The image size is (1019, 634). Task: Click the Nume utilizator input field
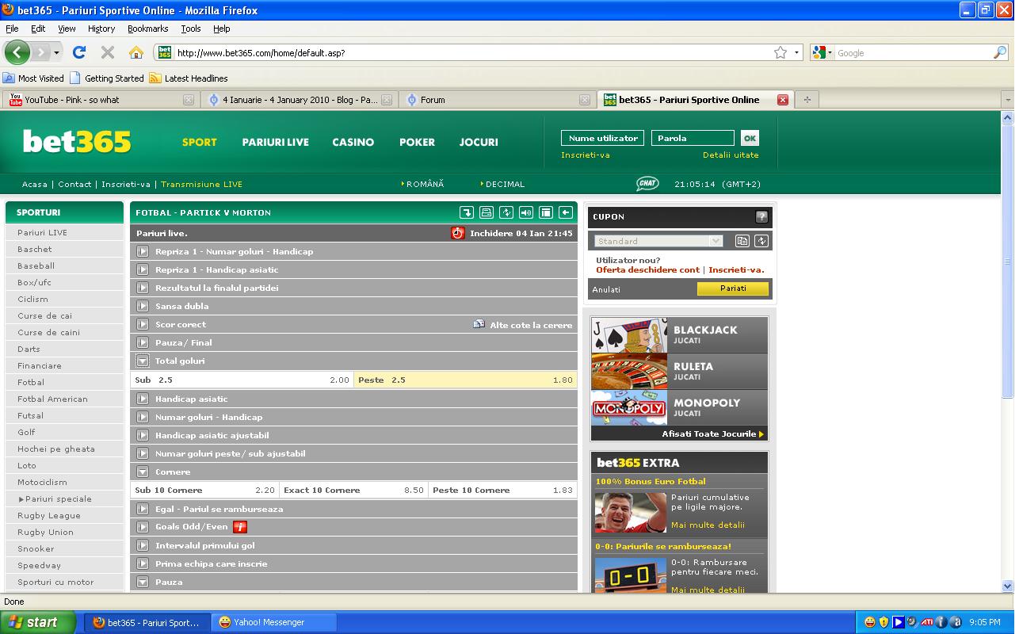603,138
